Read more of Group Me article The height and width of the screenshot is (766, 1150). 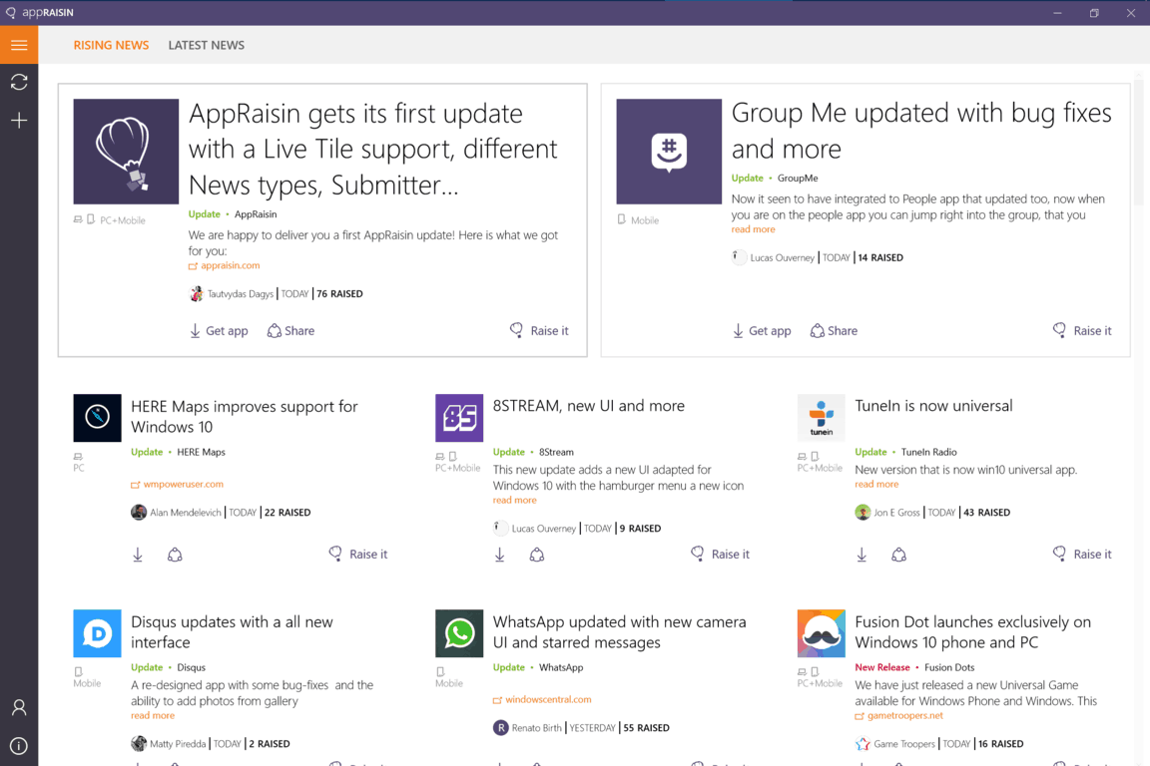(754, 229)
